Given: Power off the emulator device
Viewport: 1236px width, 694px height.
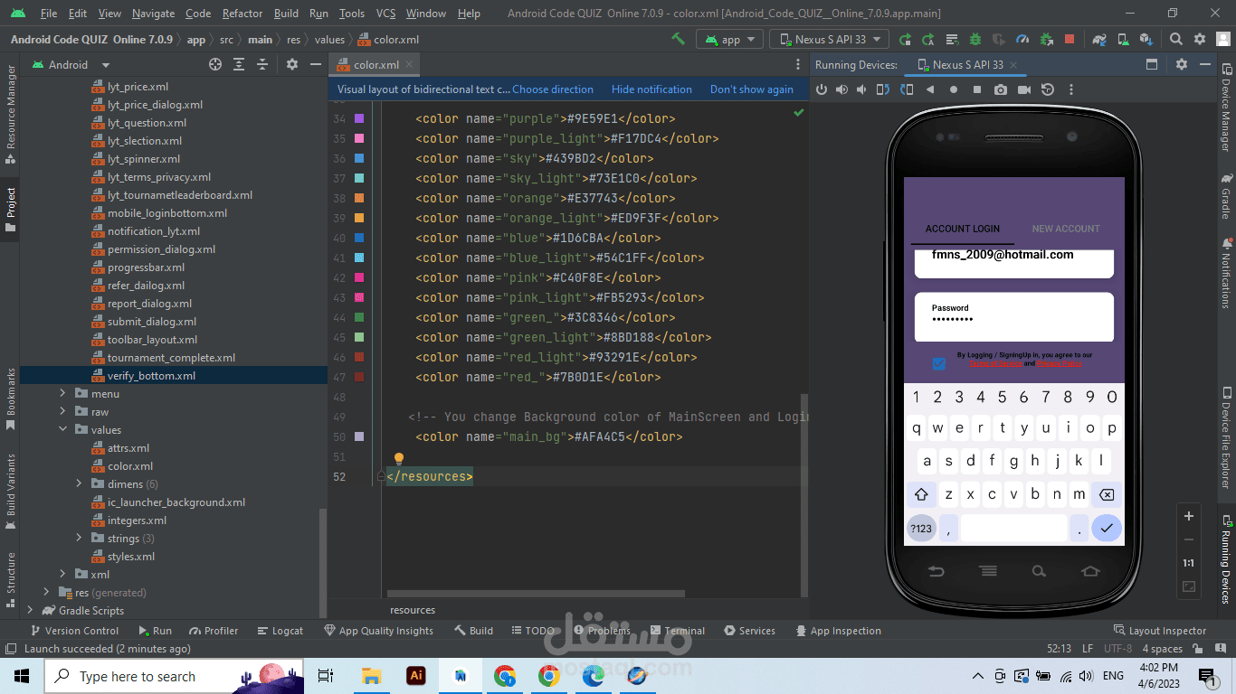Looking at the screenshot, I should (x=822, y=89).
